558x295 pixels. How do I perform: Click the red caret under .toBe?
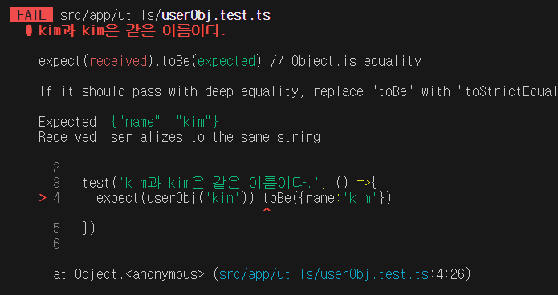coord(267,210)
